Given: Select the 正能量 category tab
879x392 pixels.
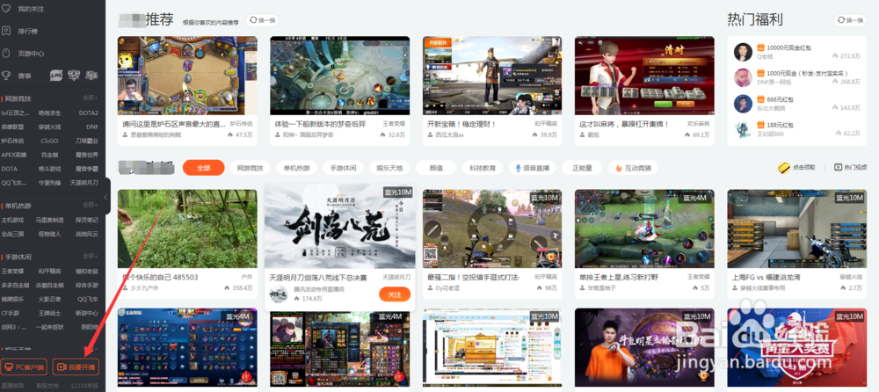Looking at the screenshot, I should (x=582, y=168).
